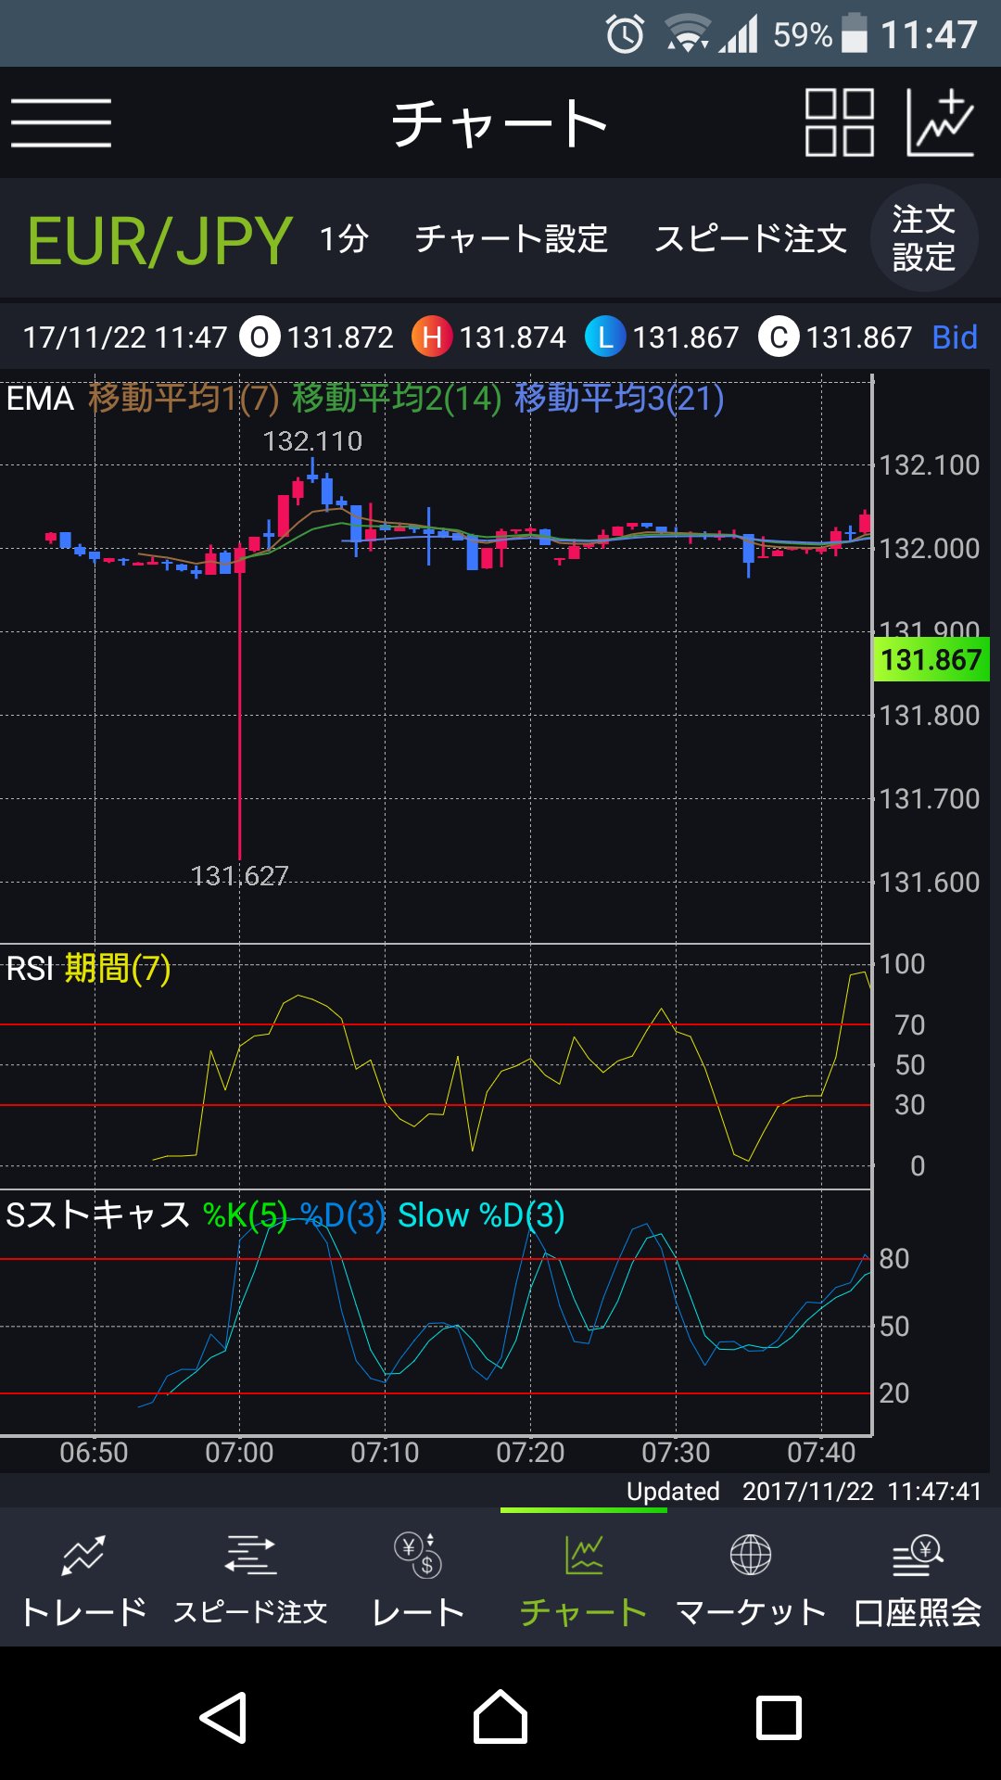Tap the 131.627 low marker
Viewport: 1001px width, 1780px height.
(x=240, y=876)
